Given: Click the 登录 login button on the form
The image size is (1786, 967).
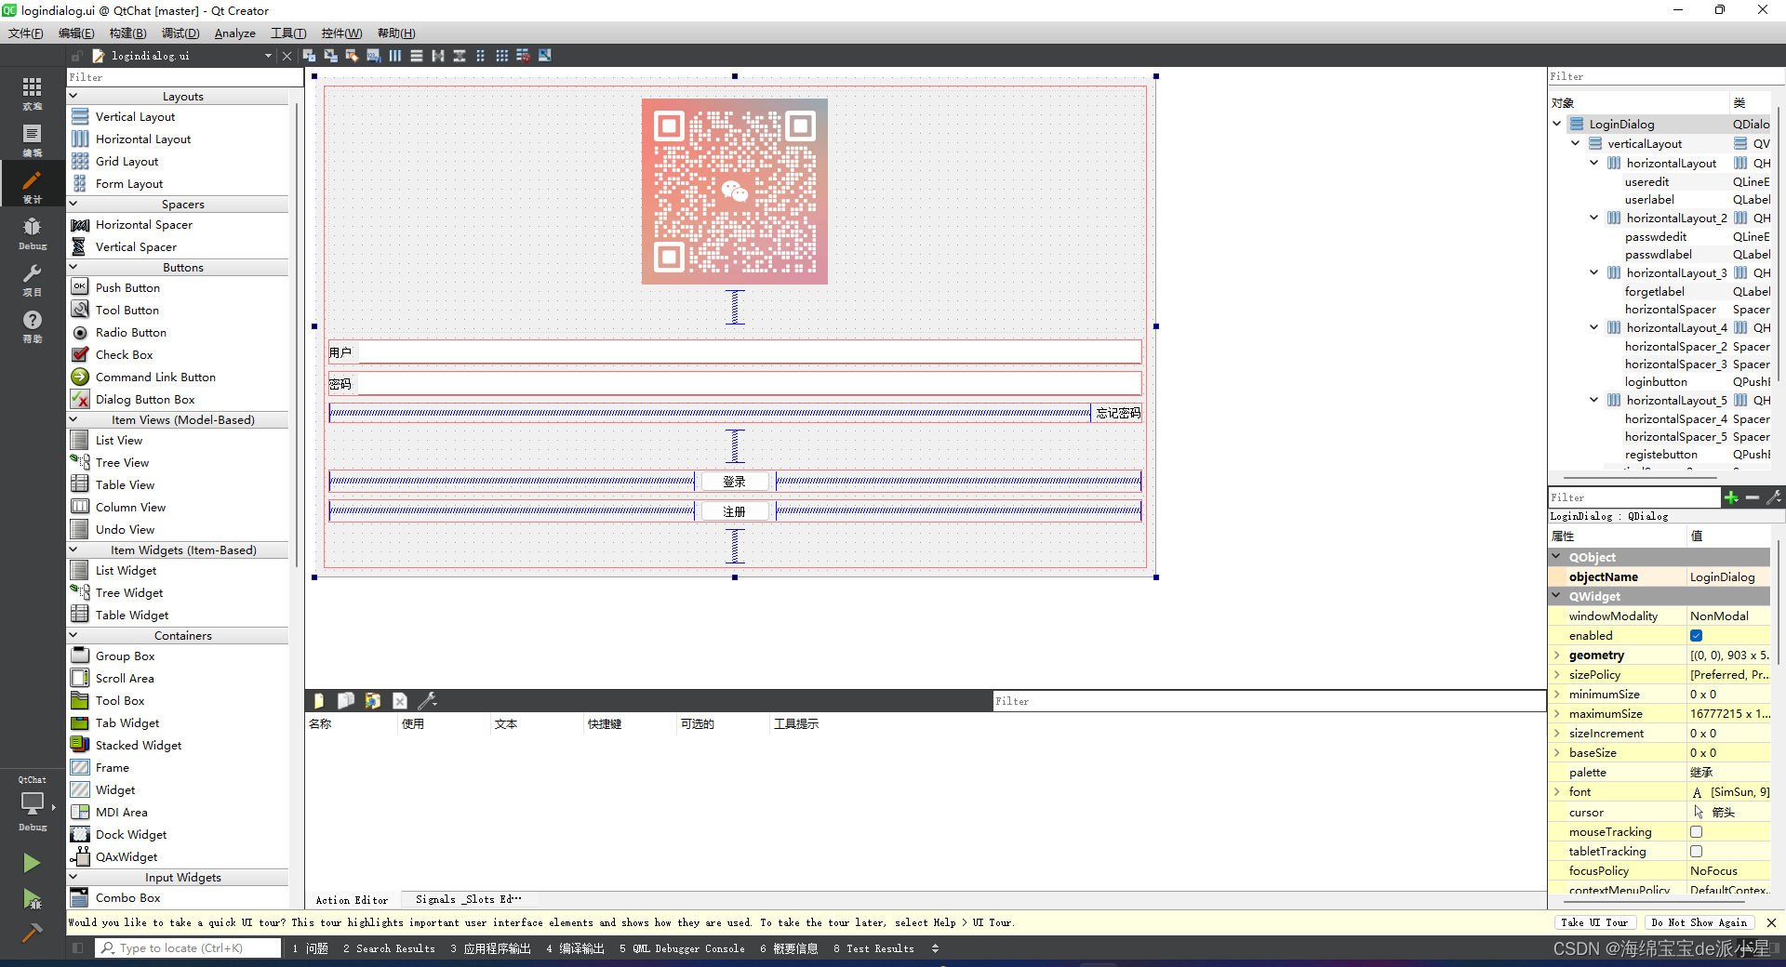Looking at the screenshot, I should click(735, 482).
